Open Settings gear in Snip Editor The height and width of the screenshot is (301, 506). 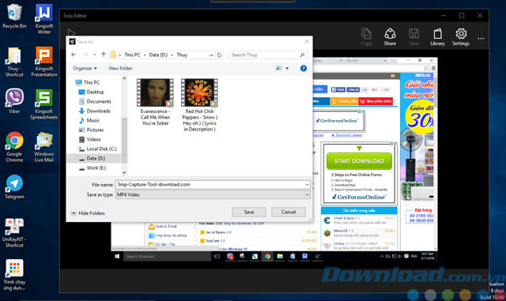tap(461, 37)
